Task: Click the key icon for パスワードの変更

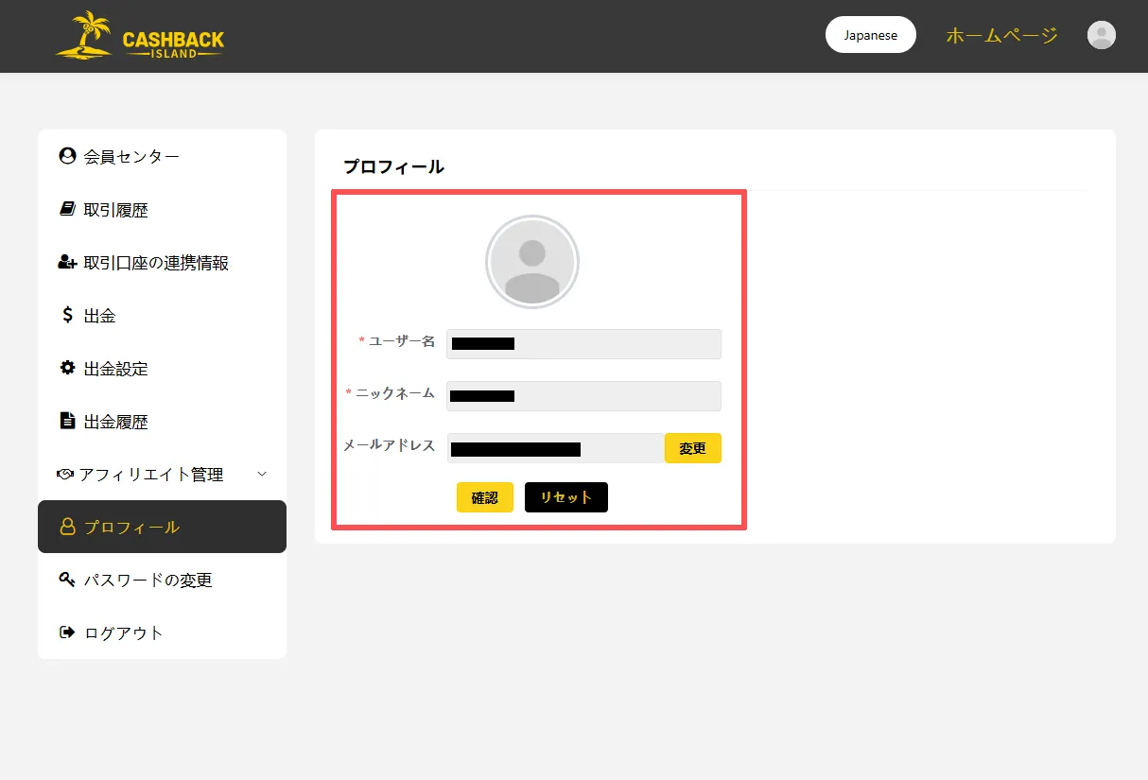Action: click(67, 580)
